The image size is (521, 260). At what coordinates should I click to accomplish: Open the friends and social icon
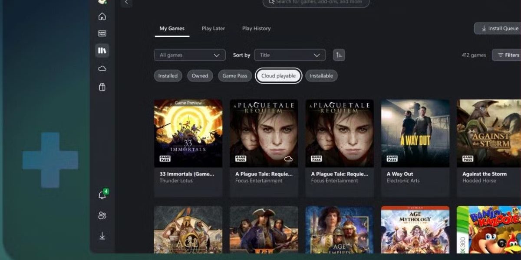102,215
